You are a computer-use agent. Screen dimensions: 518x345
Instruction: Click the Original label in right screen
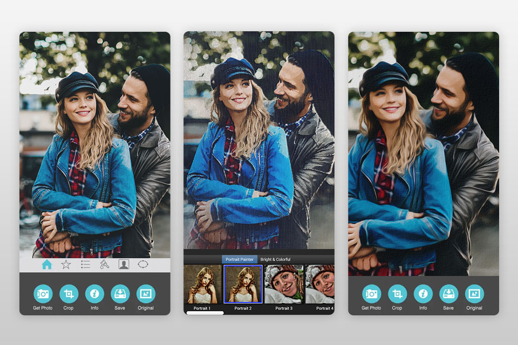474,308
